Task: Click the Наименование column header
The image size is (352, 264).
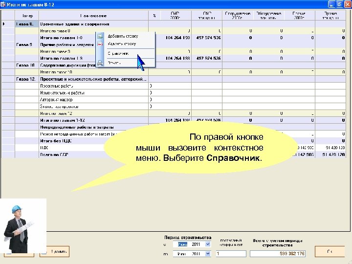Action: (x=93, y=16)
